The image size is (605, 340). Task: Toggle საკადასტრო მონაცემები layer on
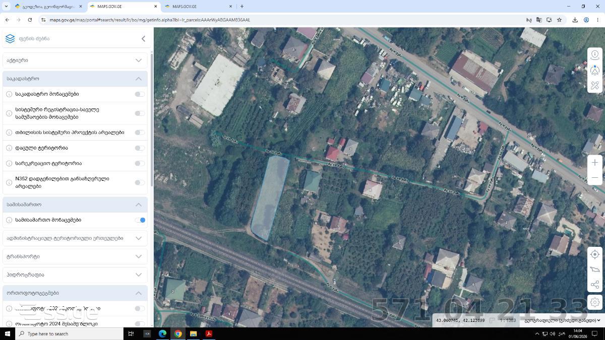(140, 94)
